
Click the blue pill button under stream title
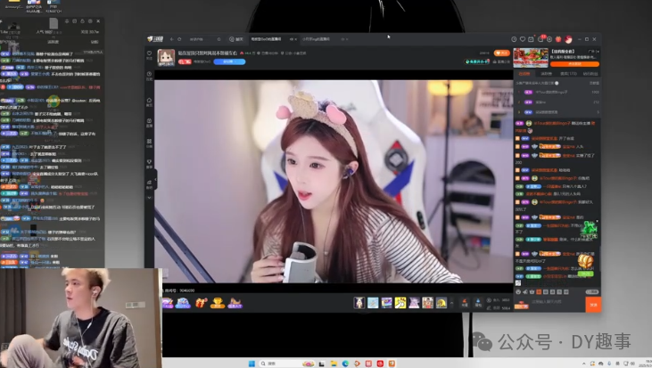(229, 61)
